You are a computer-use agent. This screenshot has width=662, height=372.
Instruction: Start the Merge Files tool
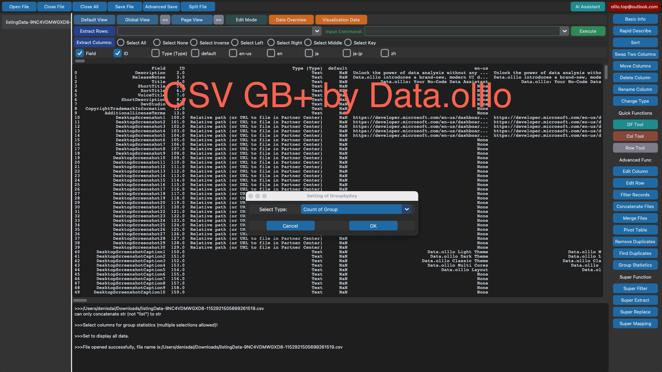(635, 218)
